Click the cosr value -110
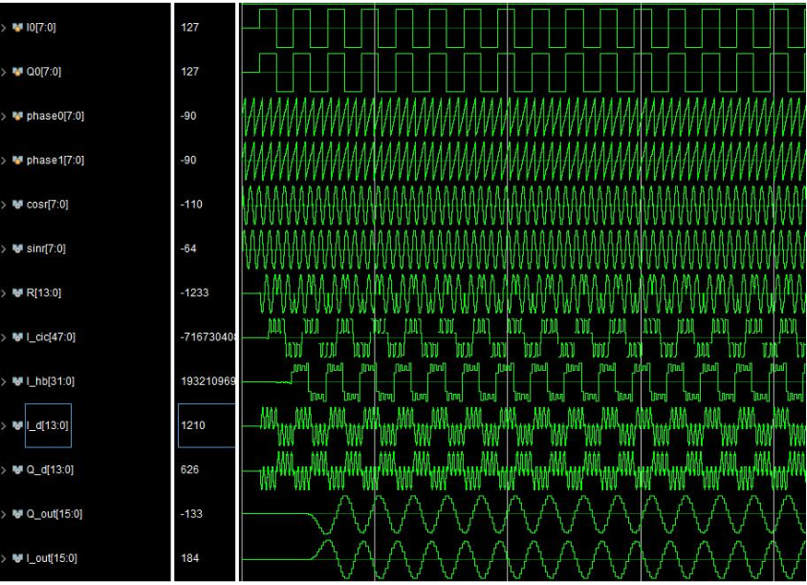Viewport: 807px width, 585px height. (x=192, y=205)
